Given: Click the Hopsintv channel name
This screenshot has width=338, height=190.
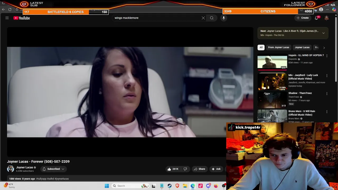Looking at the screenshot, I should click(x=293, y=59).
